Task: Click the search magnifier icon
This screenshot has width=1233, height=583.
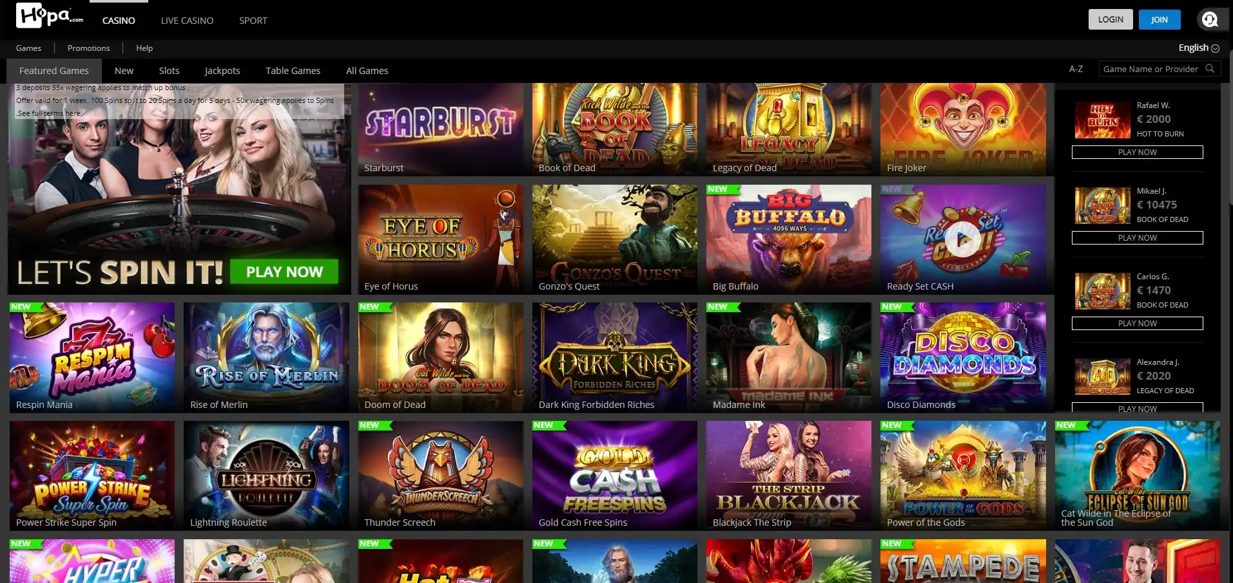Action: click(x=1210, y=69)
